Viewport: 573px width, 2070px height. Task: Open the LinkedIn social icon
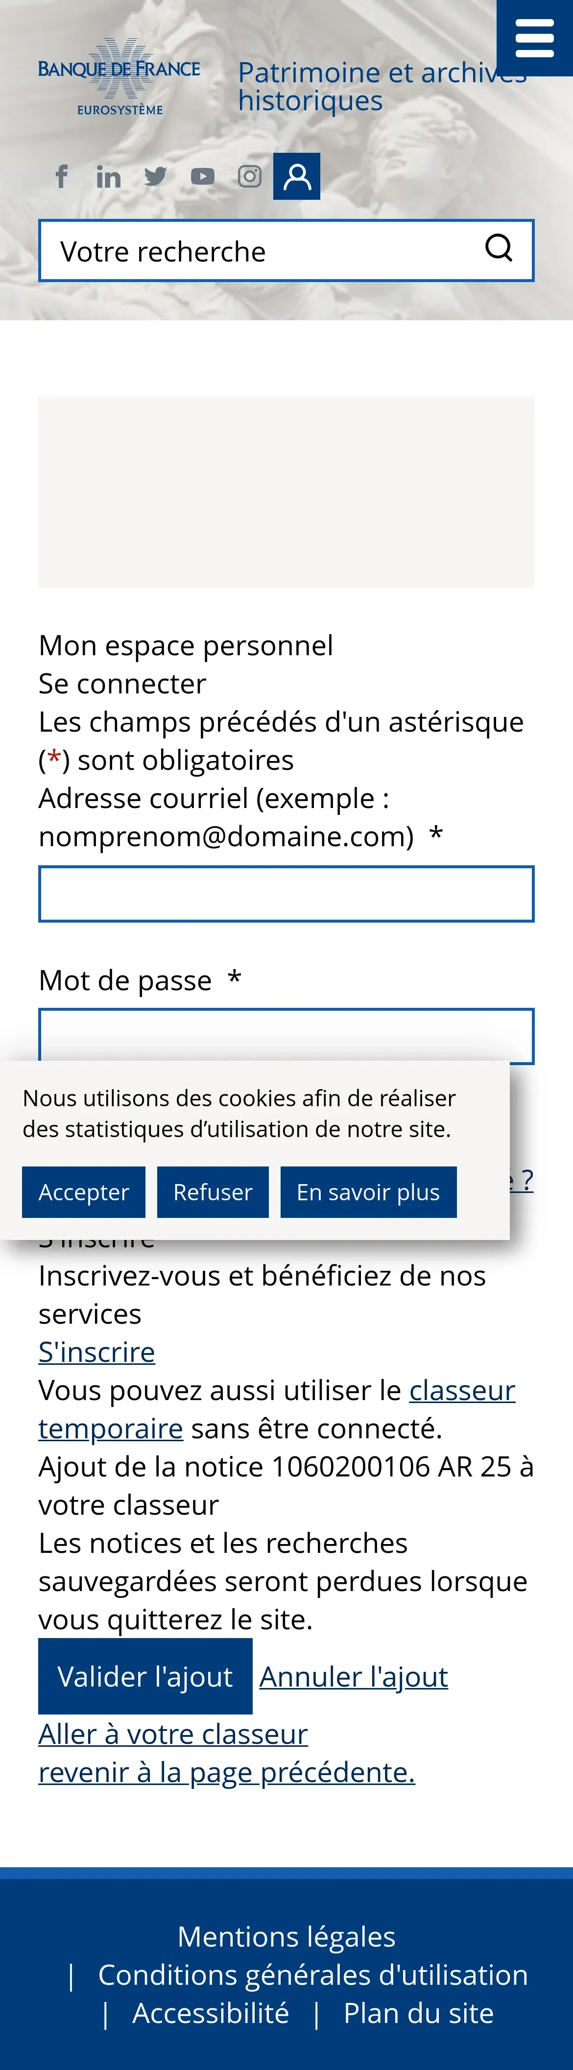(x=109, y=176)
